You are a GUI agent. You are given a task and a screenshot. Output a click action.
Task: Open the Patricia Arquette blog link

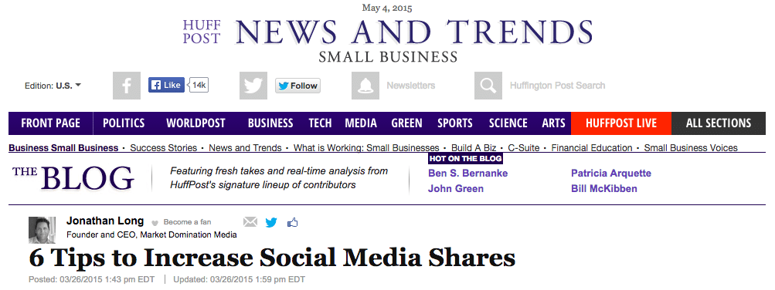(x=611, y=173)
